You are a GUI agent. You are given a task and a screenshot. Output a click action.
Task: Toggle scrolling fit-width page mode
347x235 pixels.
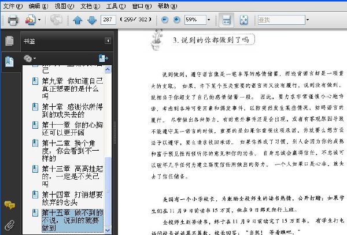(x=226, y=20)
